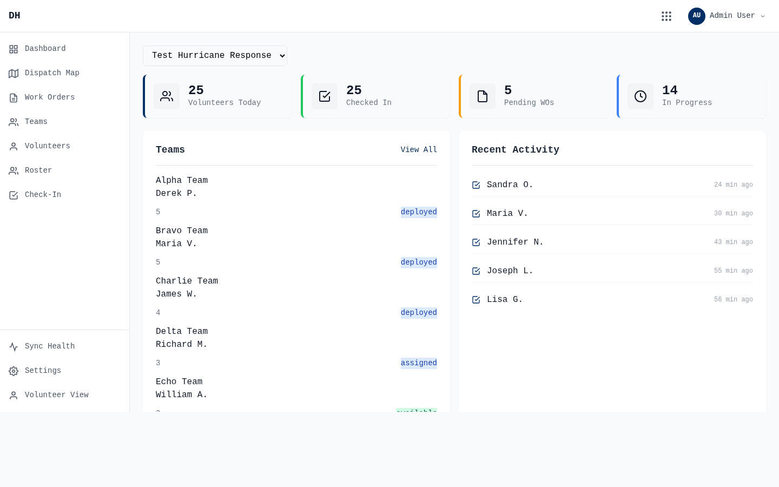The height and width of the screenshot is (487, 779).
Task: Open the app grid launcher in the header
Action: coord(666,16)
